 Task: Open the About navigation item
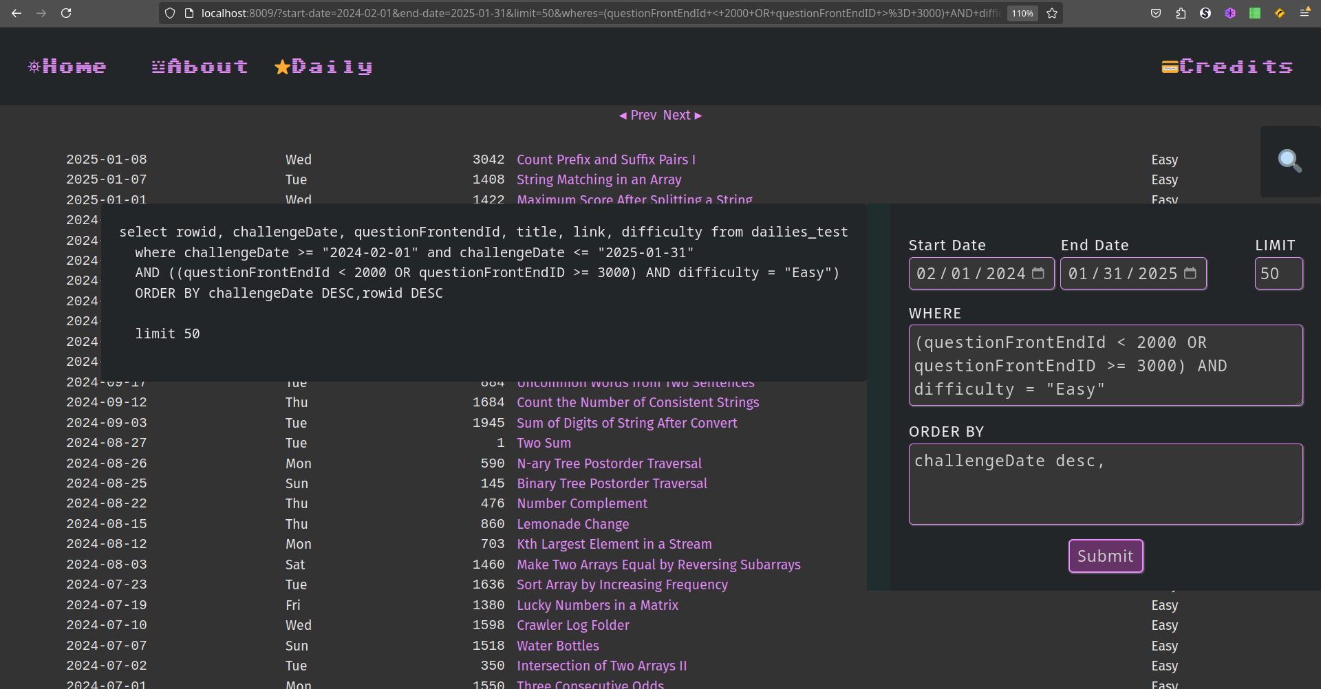point(200,67)
